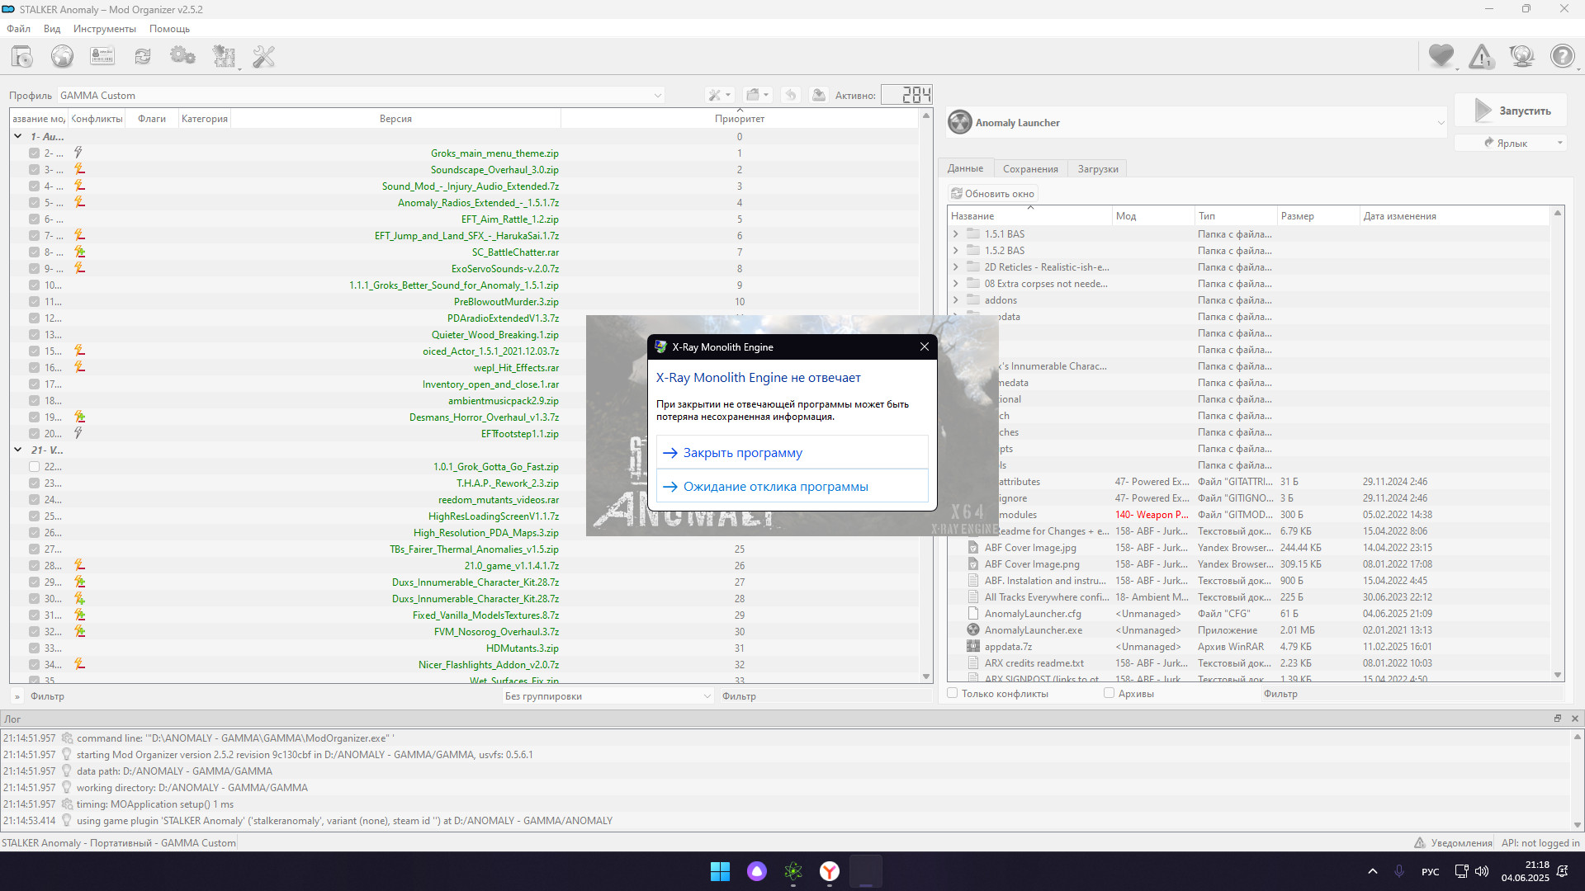Viewport: 1585px width, 891px height.
Task: Click Закрыть программу in the dialog
Action: 792,452
